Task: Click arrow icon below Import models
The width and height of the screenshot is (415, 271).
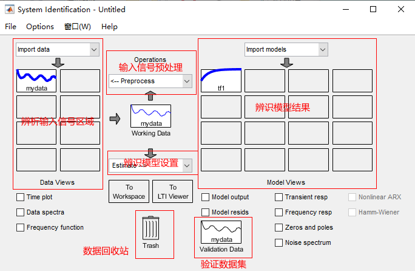Action: click(286, 63)
